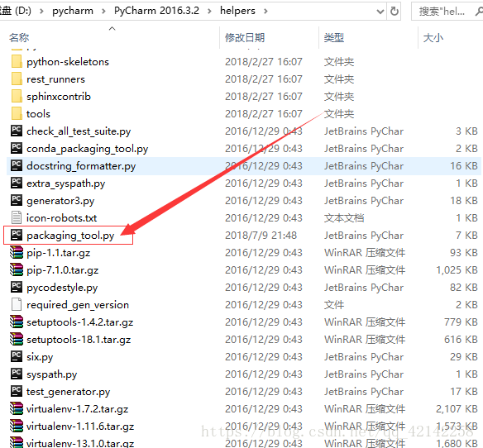Select the file name setuptools-18.1.tar.gz
483x448 pixels.
(79, 340)
